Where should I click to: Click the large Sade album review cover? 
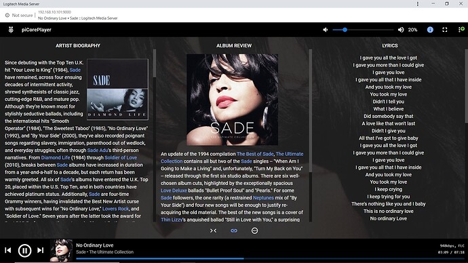point(232,100)
